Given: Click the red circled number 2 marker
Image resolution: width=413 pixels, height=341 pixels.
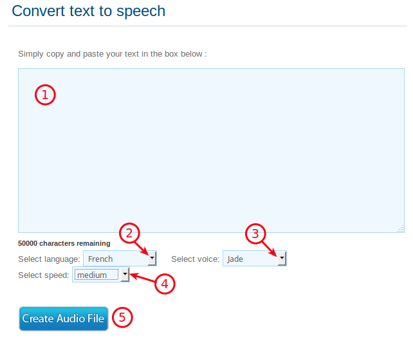Looking at the screenshot, I should coord(131,233).
